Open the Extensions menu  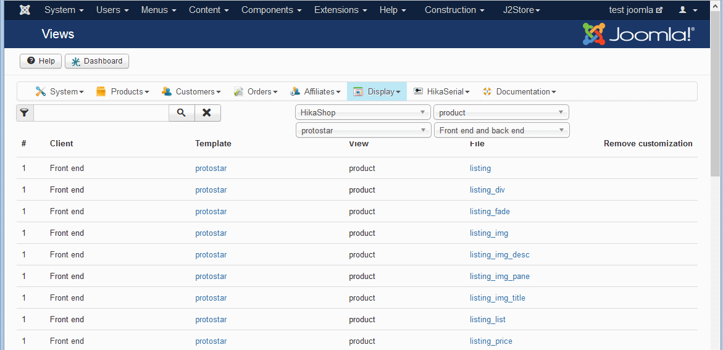coord(341,10)
